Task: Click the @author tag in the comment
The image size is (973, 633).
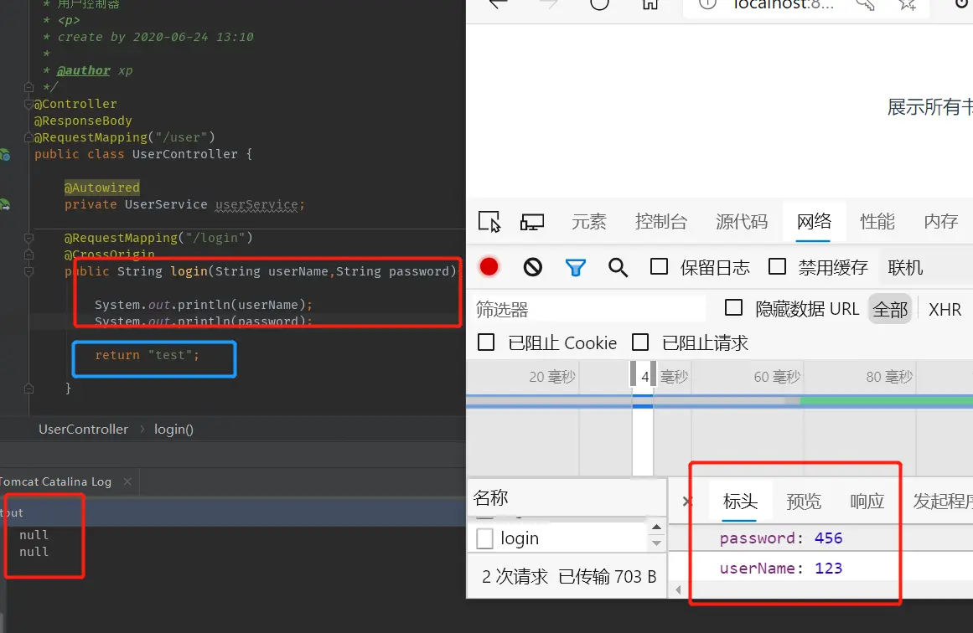Action: tap(83, 70)
